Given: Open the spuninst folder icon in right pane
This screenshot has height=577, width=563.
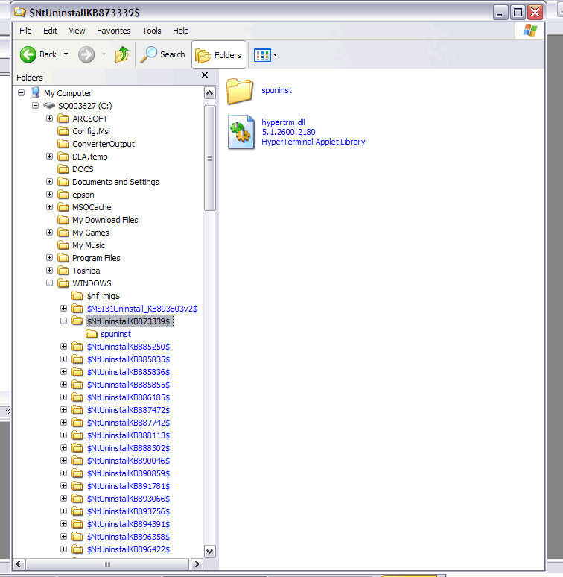Looking at the screenshot, I should (240, 91).
